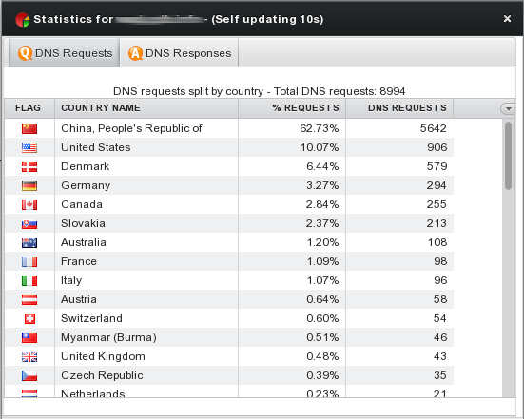Click the United States flag icon
524x419 pixels.
29,147
